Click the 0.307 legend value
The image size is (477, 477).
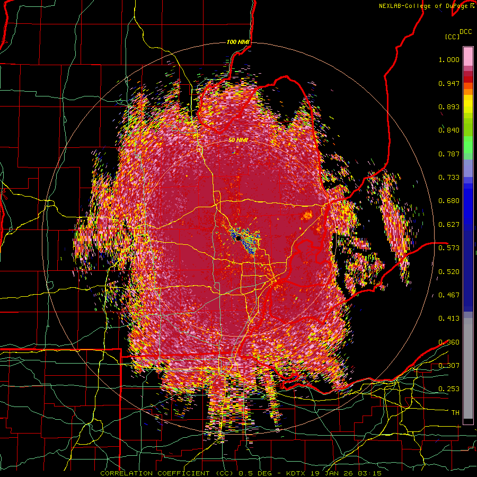(449, 365)
